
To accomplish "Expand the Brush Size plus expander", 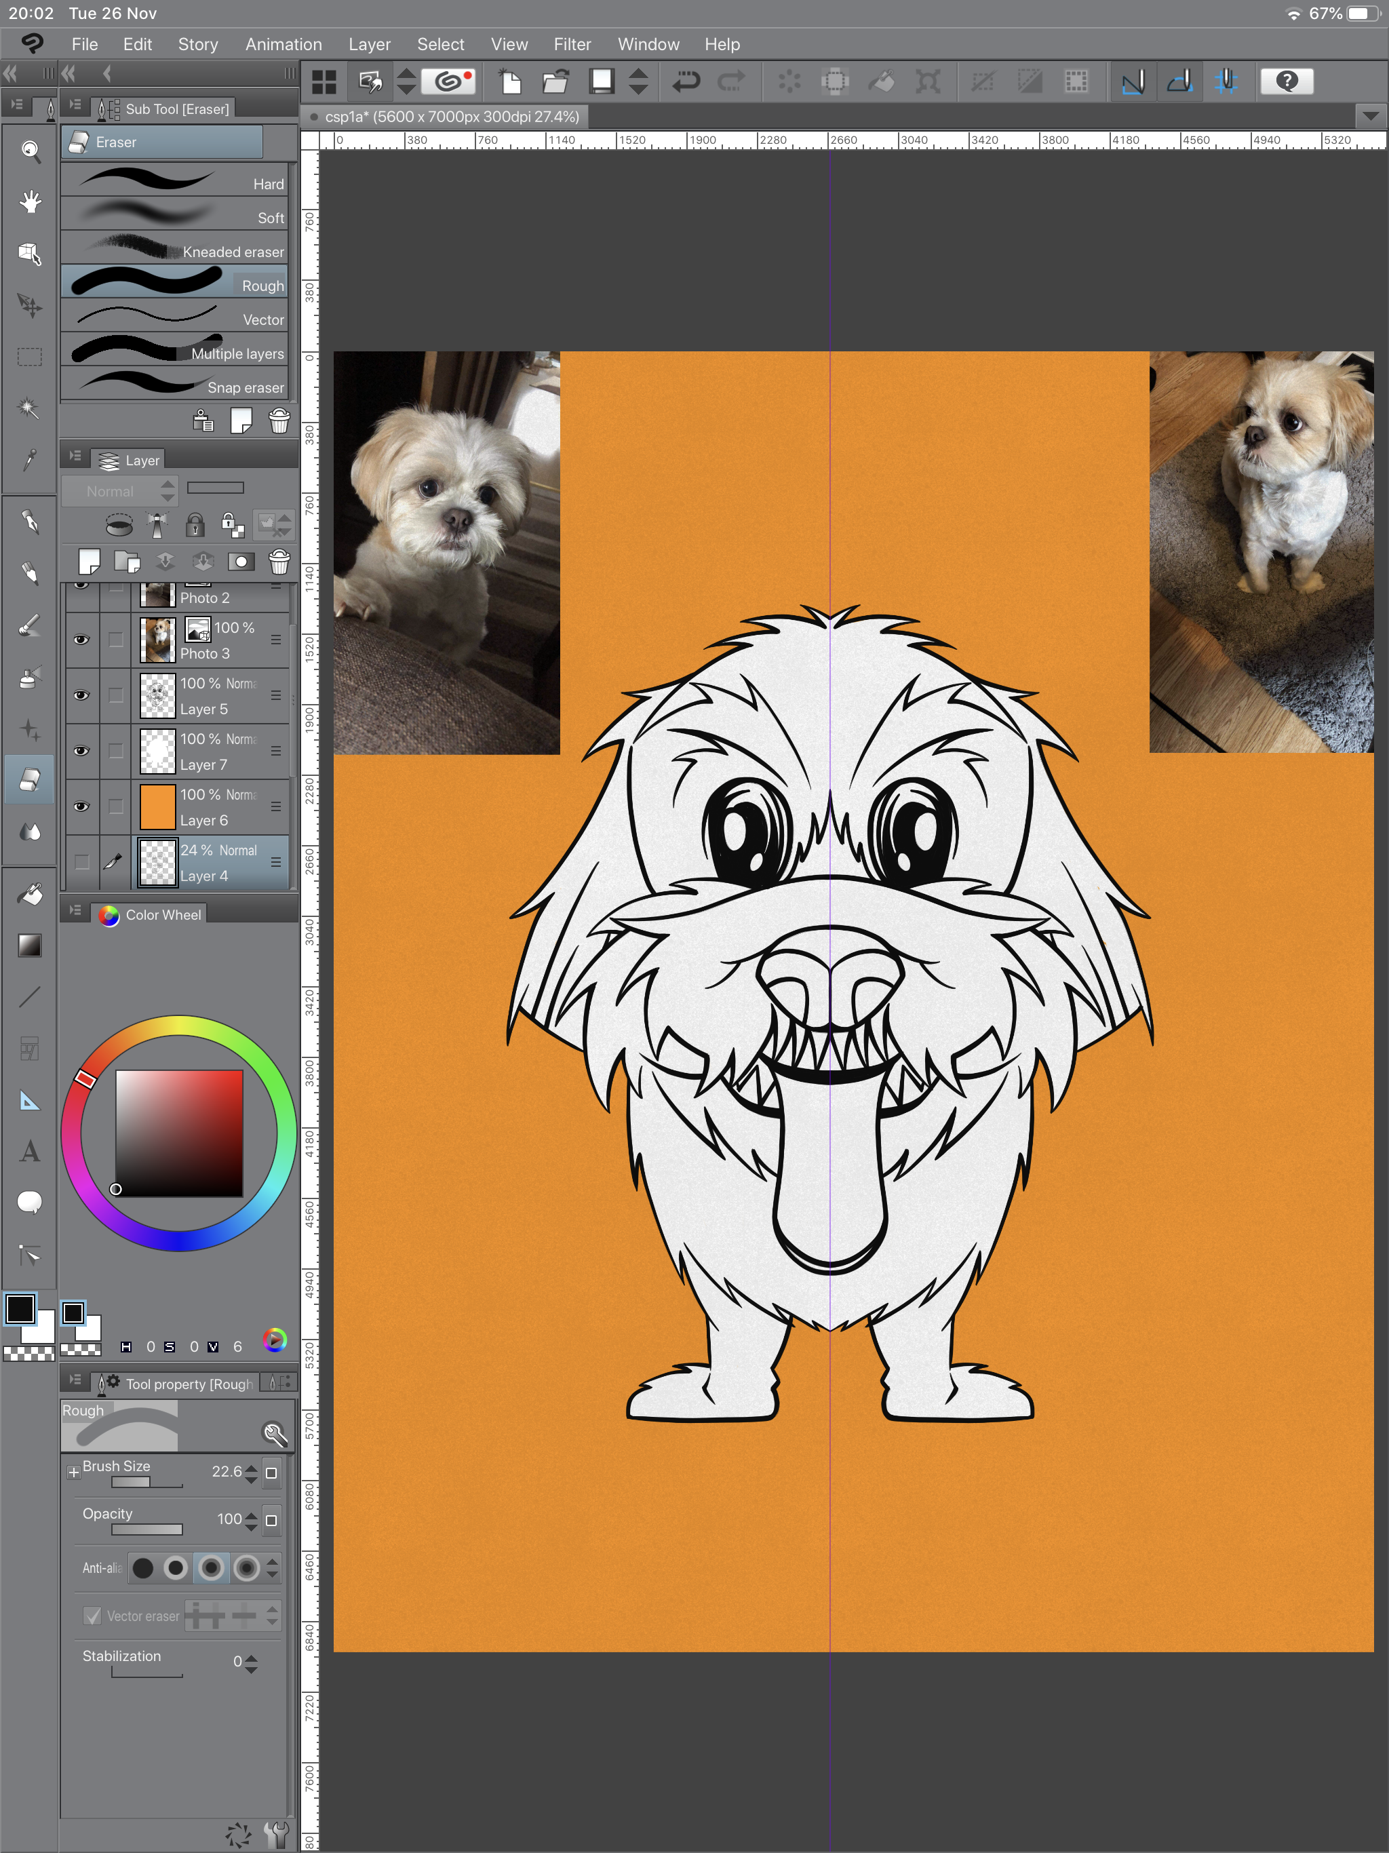I will pyautogui.click(x=74, y=1472).
